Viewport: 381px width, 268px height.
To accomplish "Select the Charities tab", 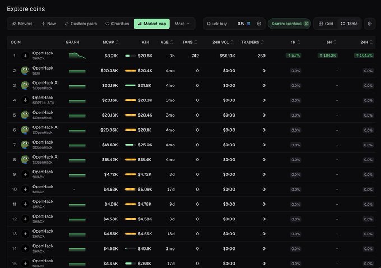I will 117,24.
